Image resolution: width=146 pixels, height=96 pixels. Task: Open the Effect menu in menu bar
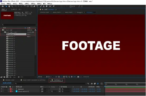tap(27, 4)
